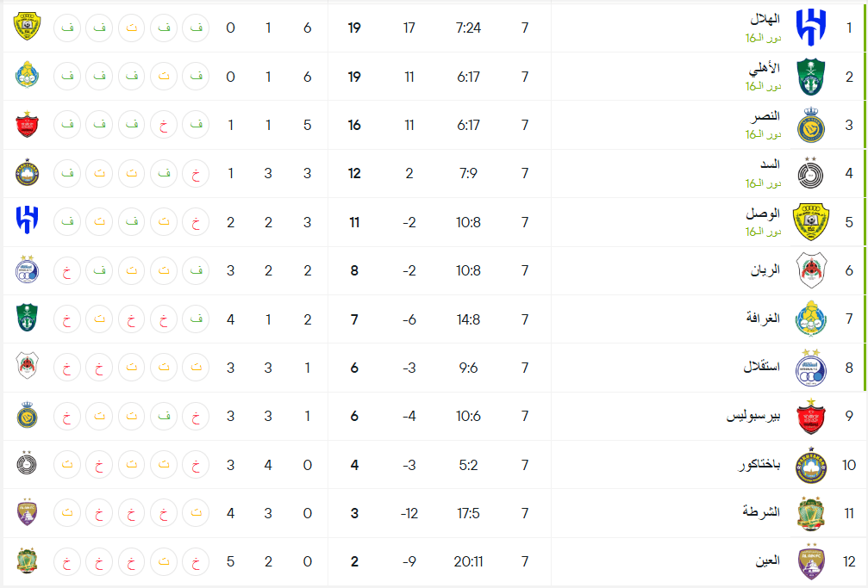This screenshot has height=588, width=868.
Task: Click the green win circle in الغرافة row
Action: point(196,319)
